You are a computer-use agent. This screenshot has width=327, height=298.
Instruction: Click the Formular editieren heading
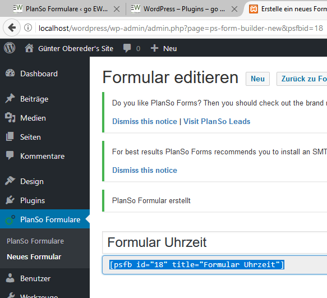pyautogui.click(x=170, y=77)
